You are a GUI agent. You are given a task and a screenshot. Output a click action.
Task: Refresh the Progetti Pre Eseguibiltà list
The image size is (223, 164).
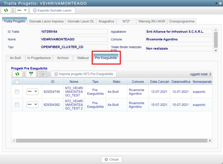[x=17, y=74]
